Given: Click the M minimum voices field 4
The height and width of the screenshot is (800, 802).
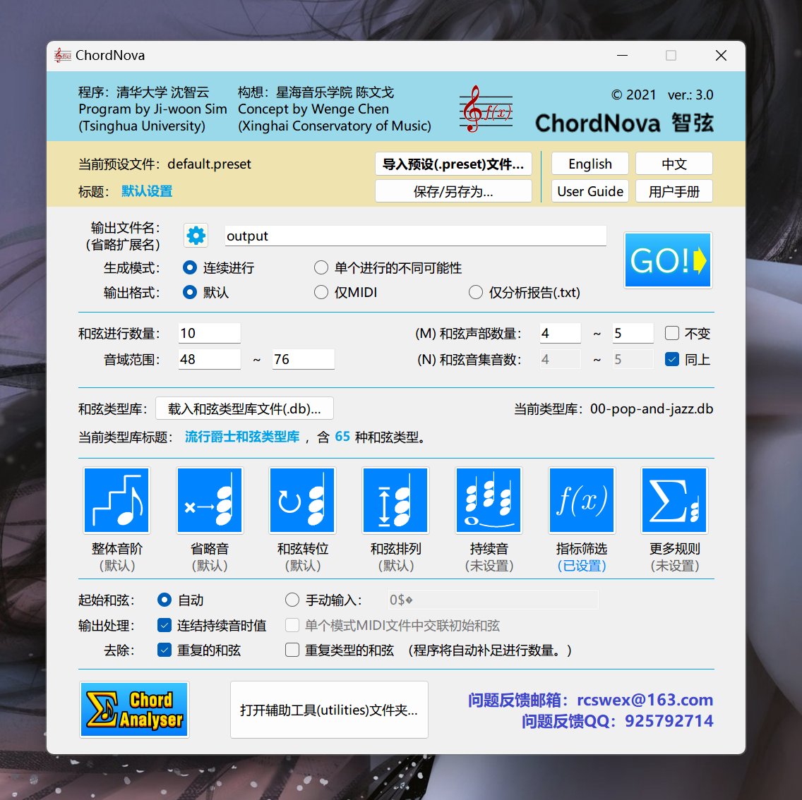Looking at the screenshot, I should 560,333.
